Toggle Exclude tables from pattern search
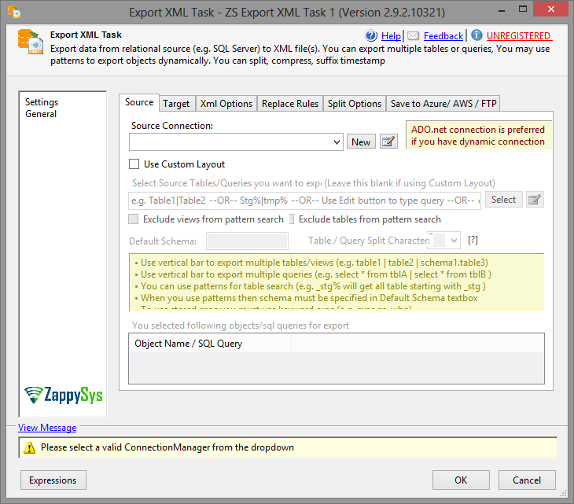Screen dimensions: 574x504 pyautogui.click(x=292, y=219)
